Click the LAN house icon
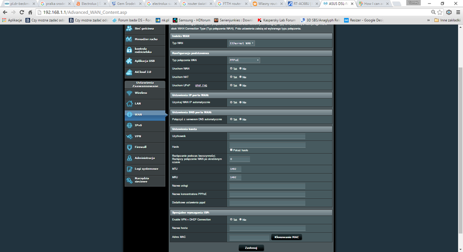This screenshot has width=463, height=252. [129, 103]
